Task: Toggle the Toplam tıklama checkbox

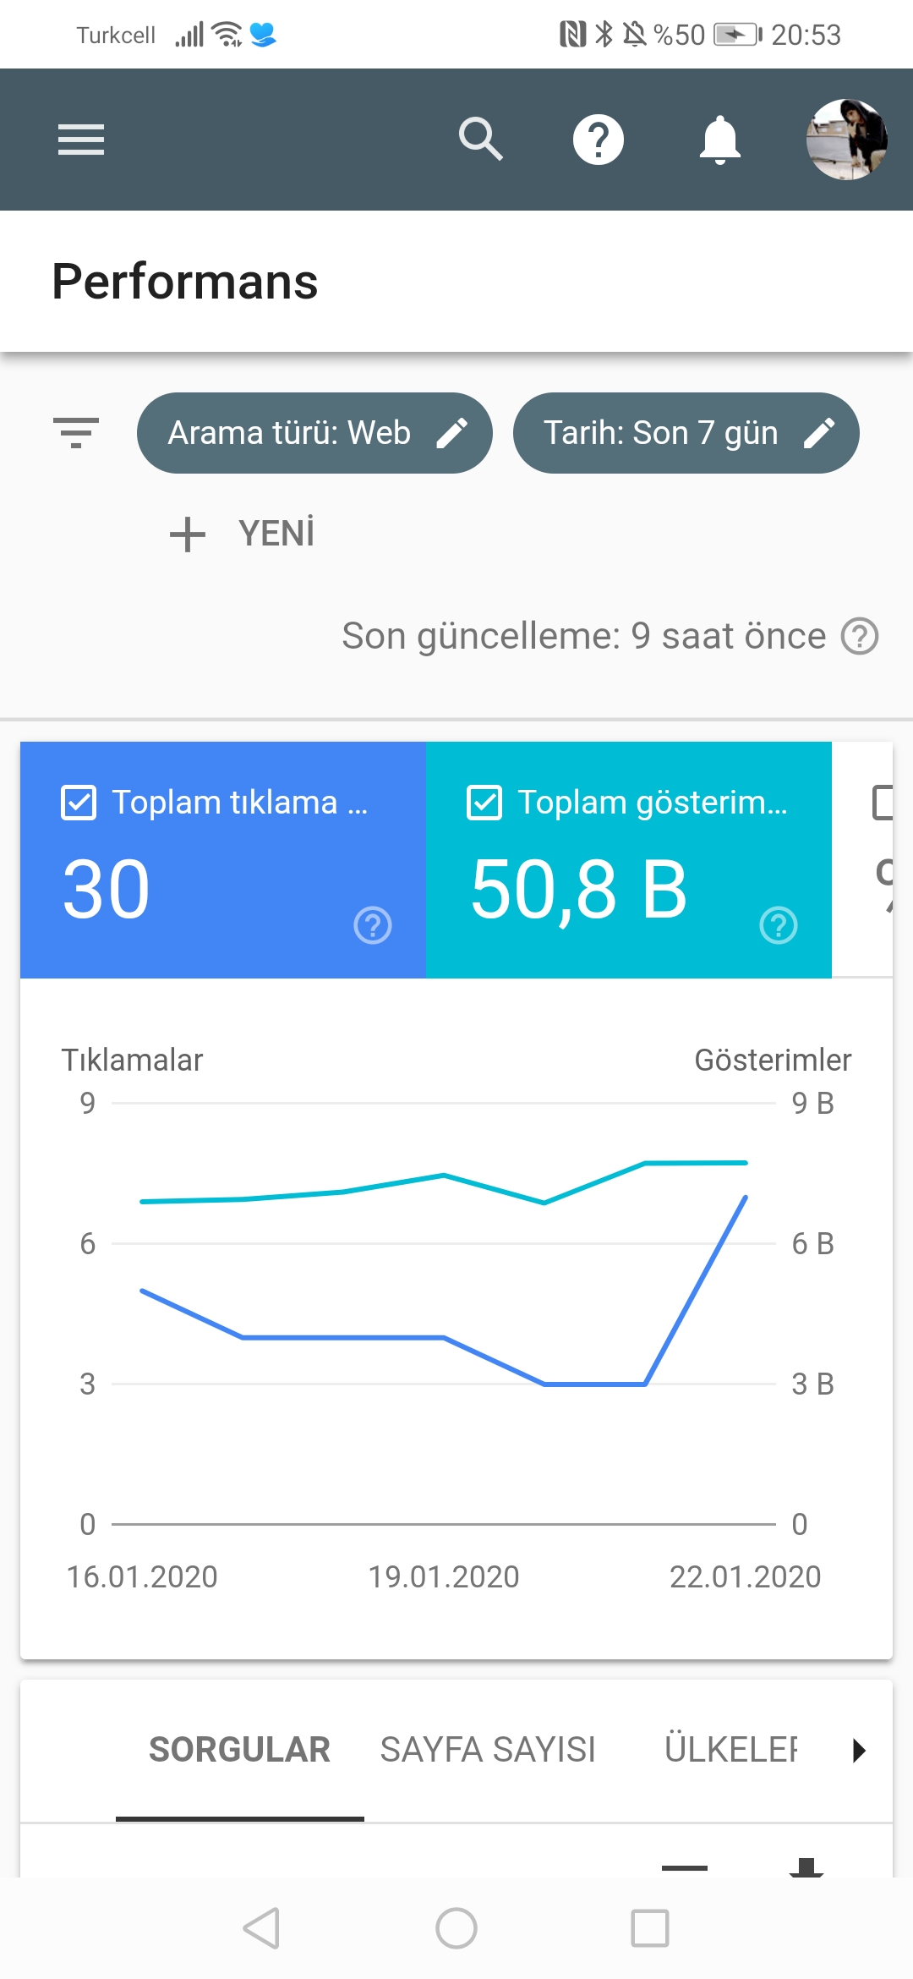Action: click(x=79, y=803)
